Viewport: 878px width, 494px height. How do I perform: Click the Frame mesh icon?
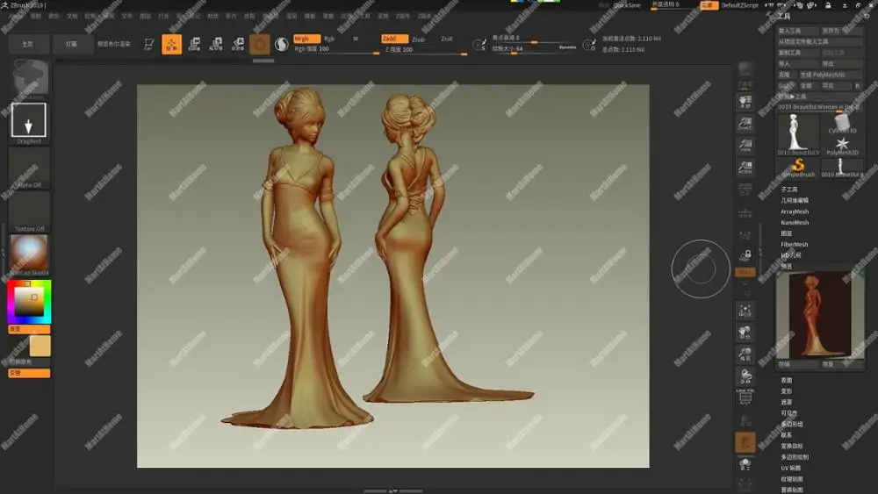pos(745,311)
